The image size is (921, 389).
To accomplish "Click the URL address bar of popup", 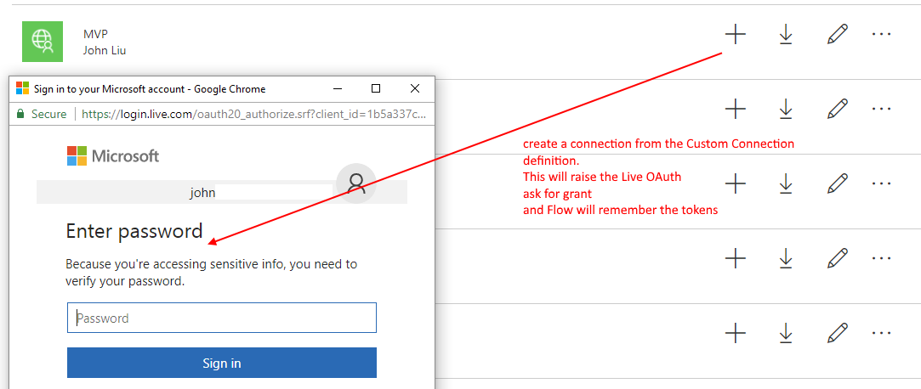I will [x=253, y=114].
